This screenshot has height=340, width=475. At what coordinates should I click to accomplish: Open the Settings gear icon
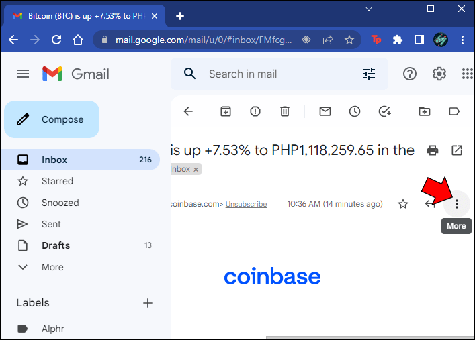439,74
